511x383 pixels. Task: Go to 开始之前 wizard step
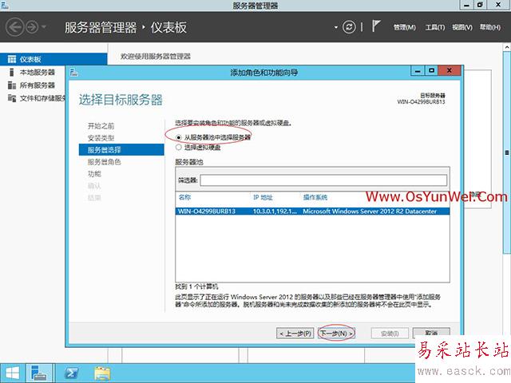101,126
